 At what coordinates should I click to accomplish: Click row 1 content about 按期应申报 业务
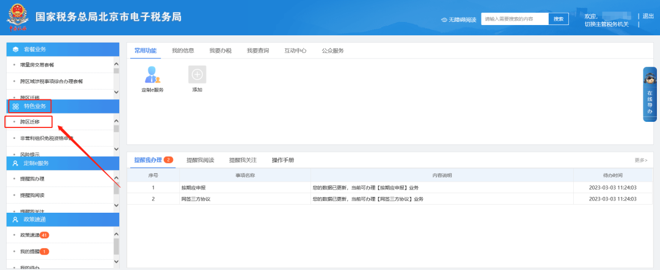(x=442, y=188)
